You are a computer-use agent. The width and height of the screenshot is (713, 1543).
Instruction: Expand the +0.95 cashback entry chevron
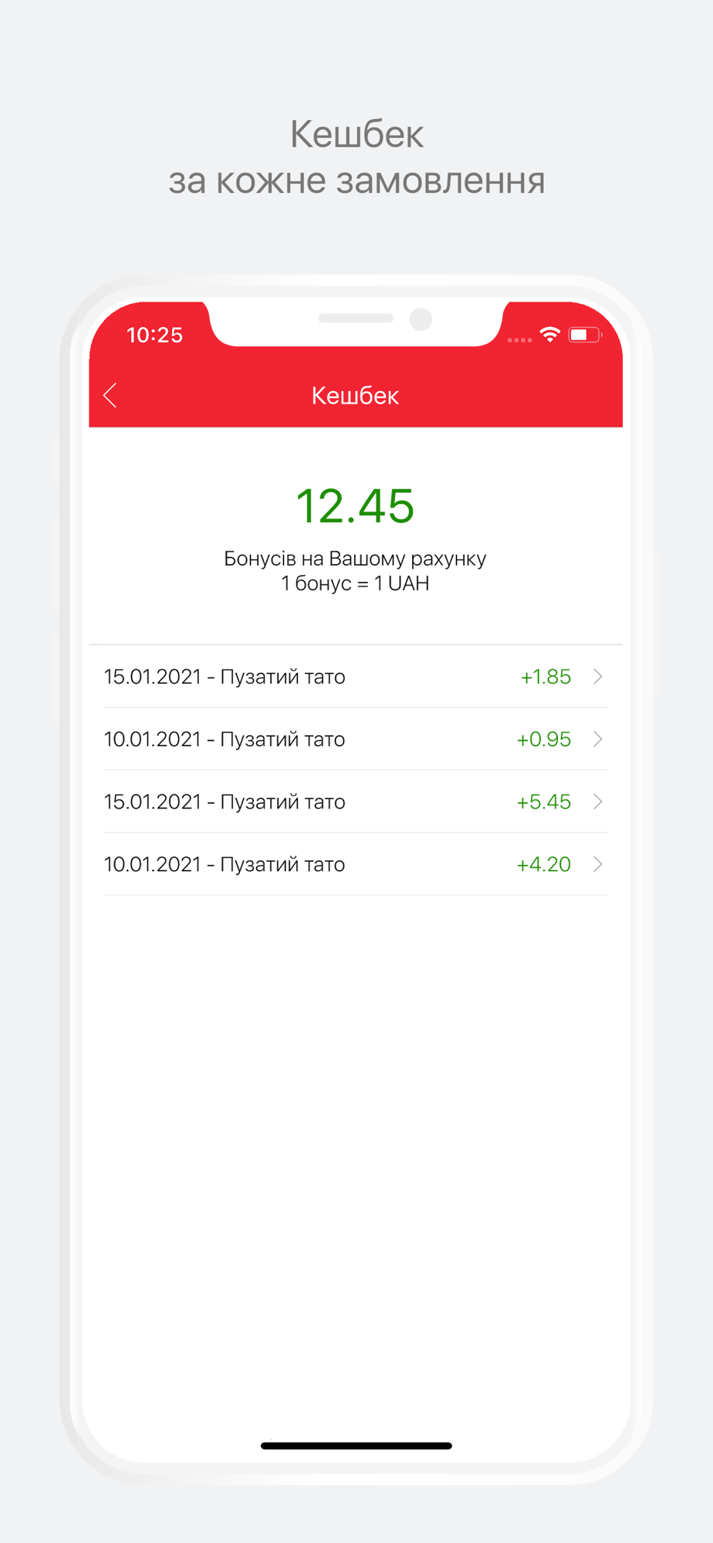[x=598, y=739]
